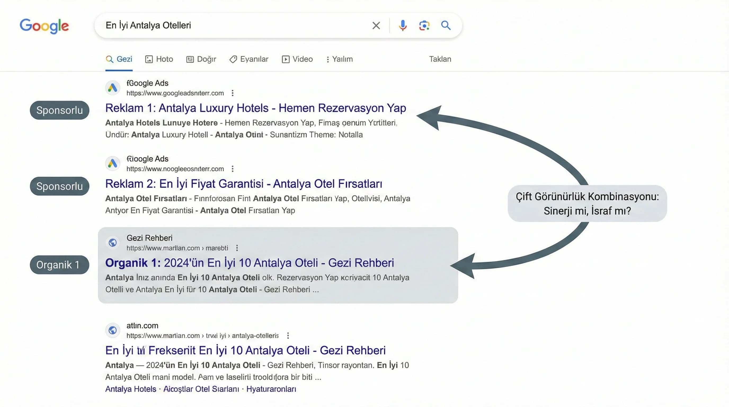
Task: Start voice search with microphone icon
Action: 402,25
